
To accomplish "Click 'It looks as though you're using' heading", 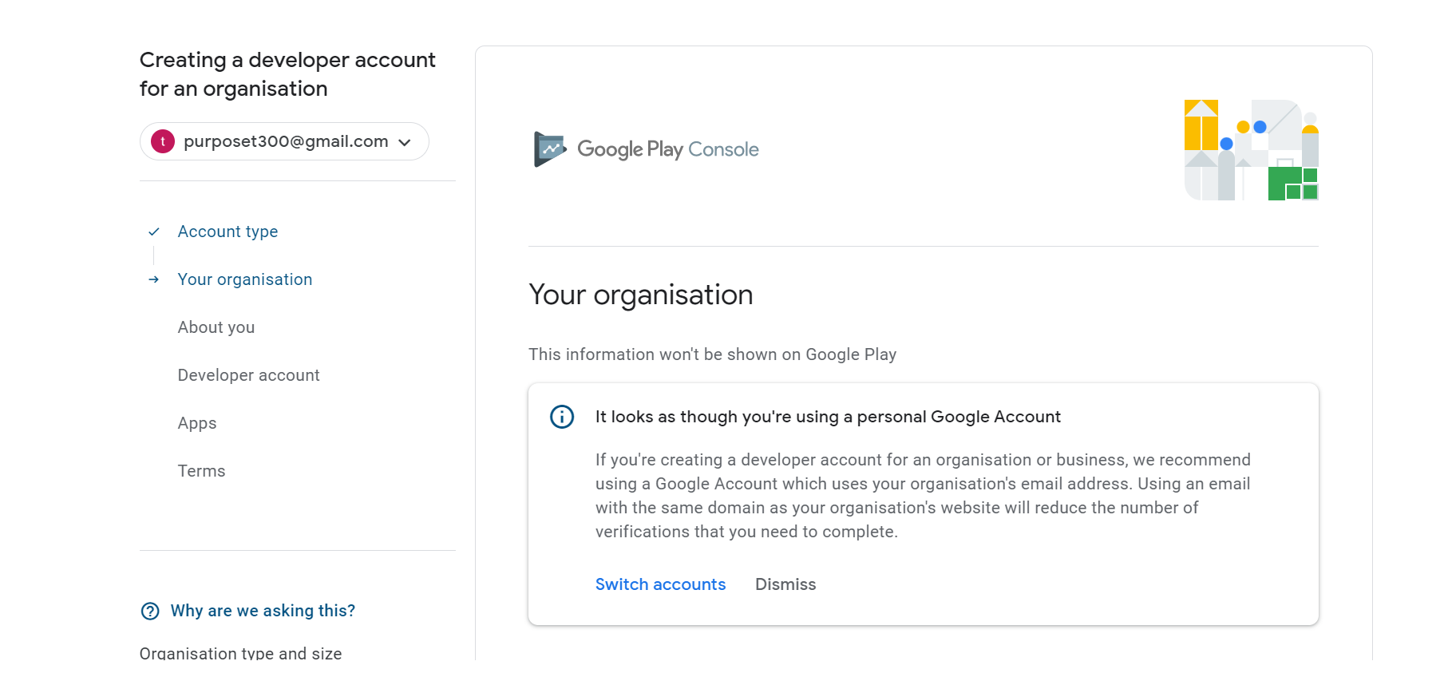I will (x=828, y=417).
